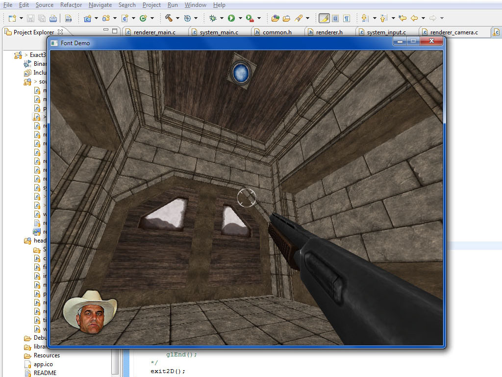Open the Window menu
502x377 pixels.
click(195, 5)
